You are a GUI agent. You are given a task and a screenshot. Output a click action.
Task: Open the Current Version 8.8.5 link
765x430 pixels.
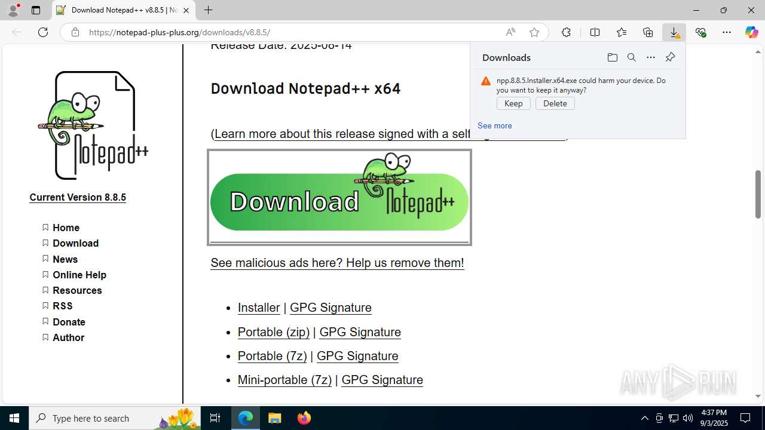click(x=78, y=197)
